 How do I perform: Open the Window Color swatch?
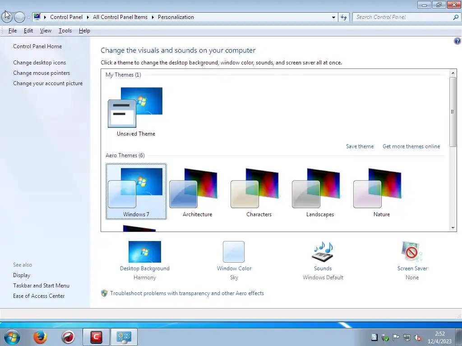pyautogui.click(x=234, y=251)
